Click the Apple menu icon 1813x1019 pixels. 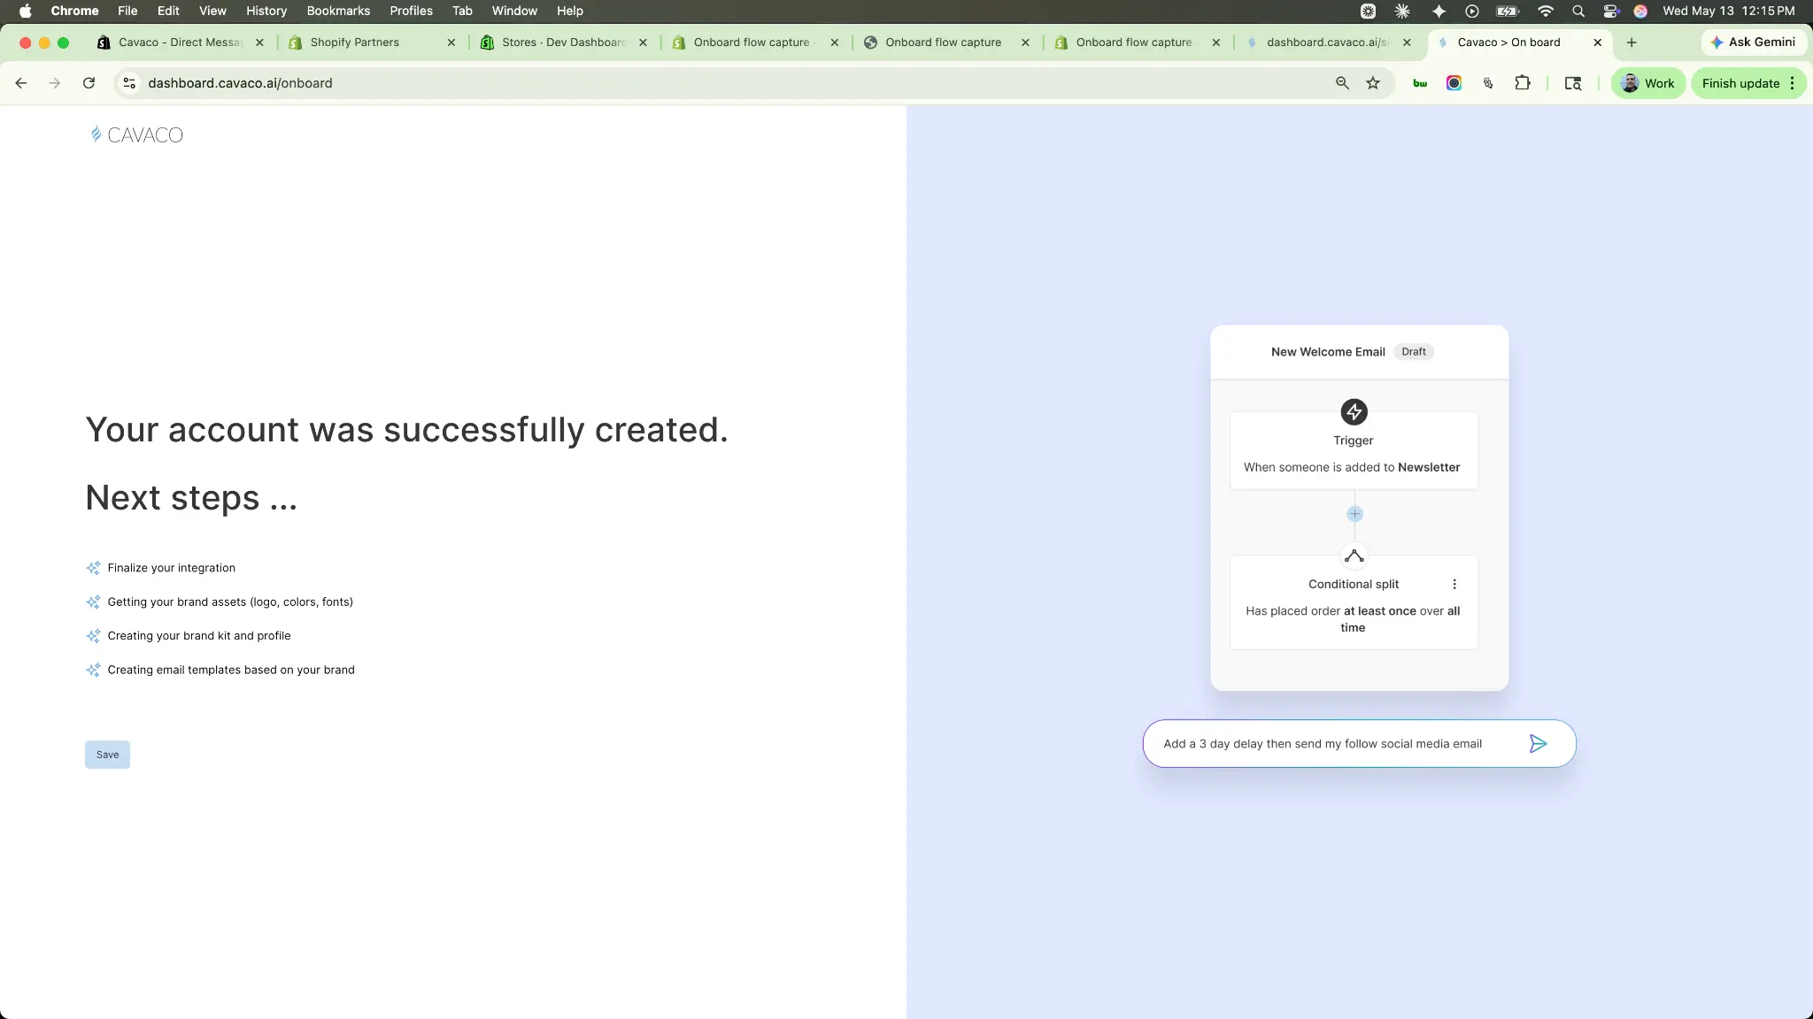click(25, 11)
